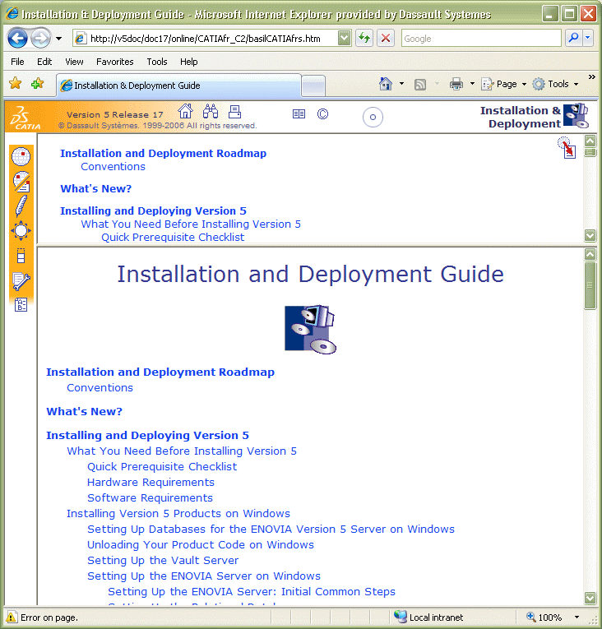Click the header Print icon
The width and height of the screenshot is (602, 629).
[234, 112]
